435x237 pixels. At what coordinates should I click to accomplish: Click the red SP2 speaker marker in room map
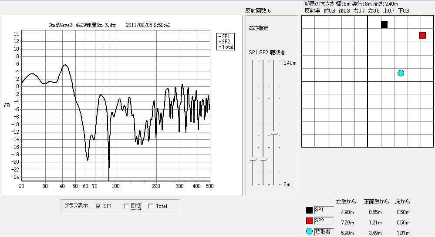coord(422,35)
